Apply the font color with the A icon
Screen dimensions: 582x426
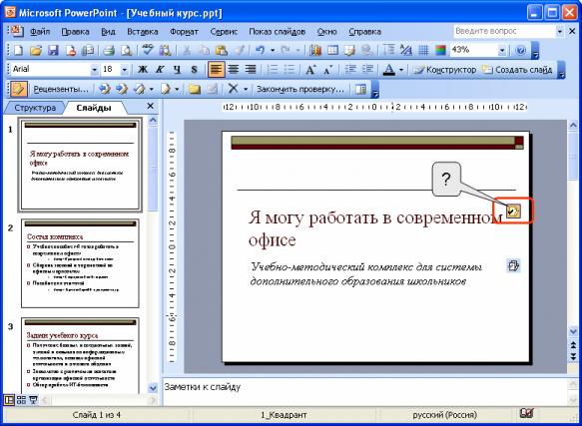pos(388,70)
